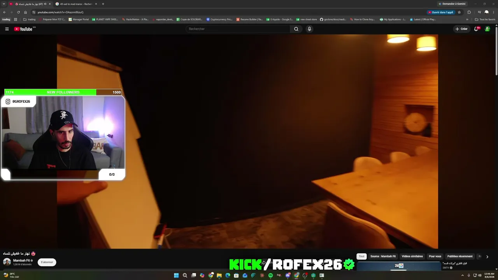Select the Publiées récemment chip
The image size is (498, 280).
click(x=460, y=256)
